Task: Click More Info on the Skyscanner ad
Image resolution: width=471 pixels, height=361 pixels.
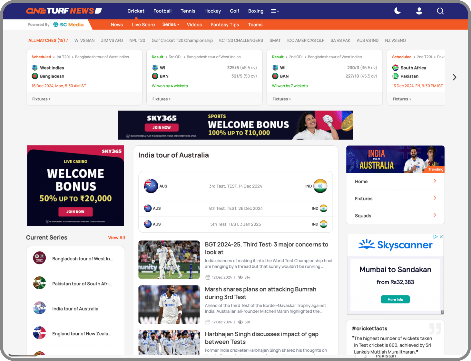Action: click(x=395, y=300)
